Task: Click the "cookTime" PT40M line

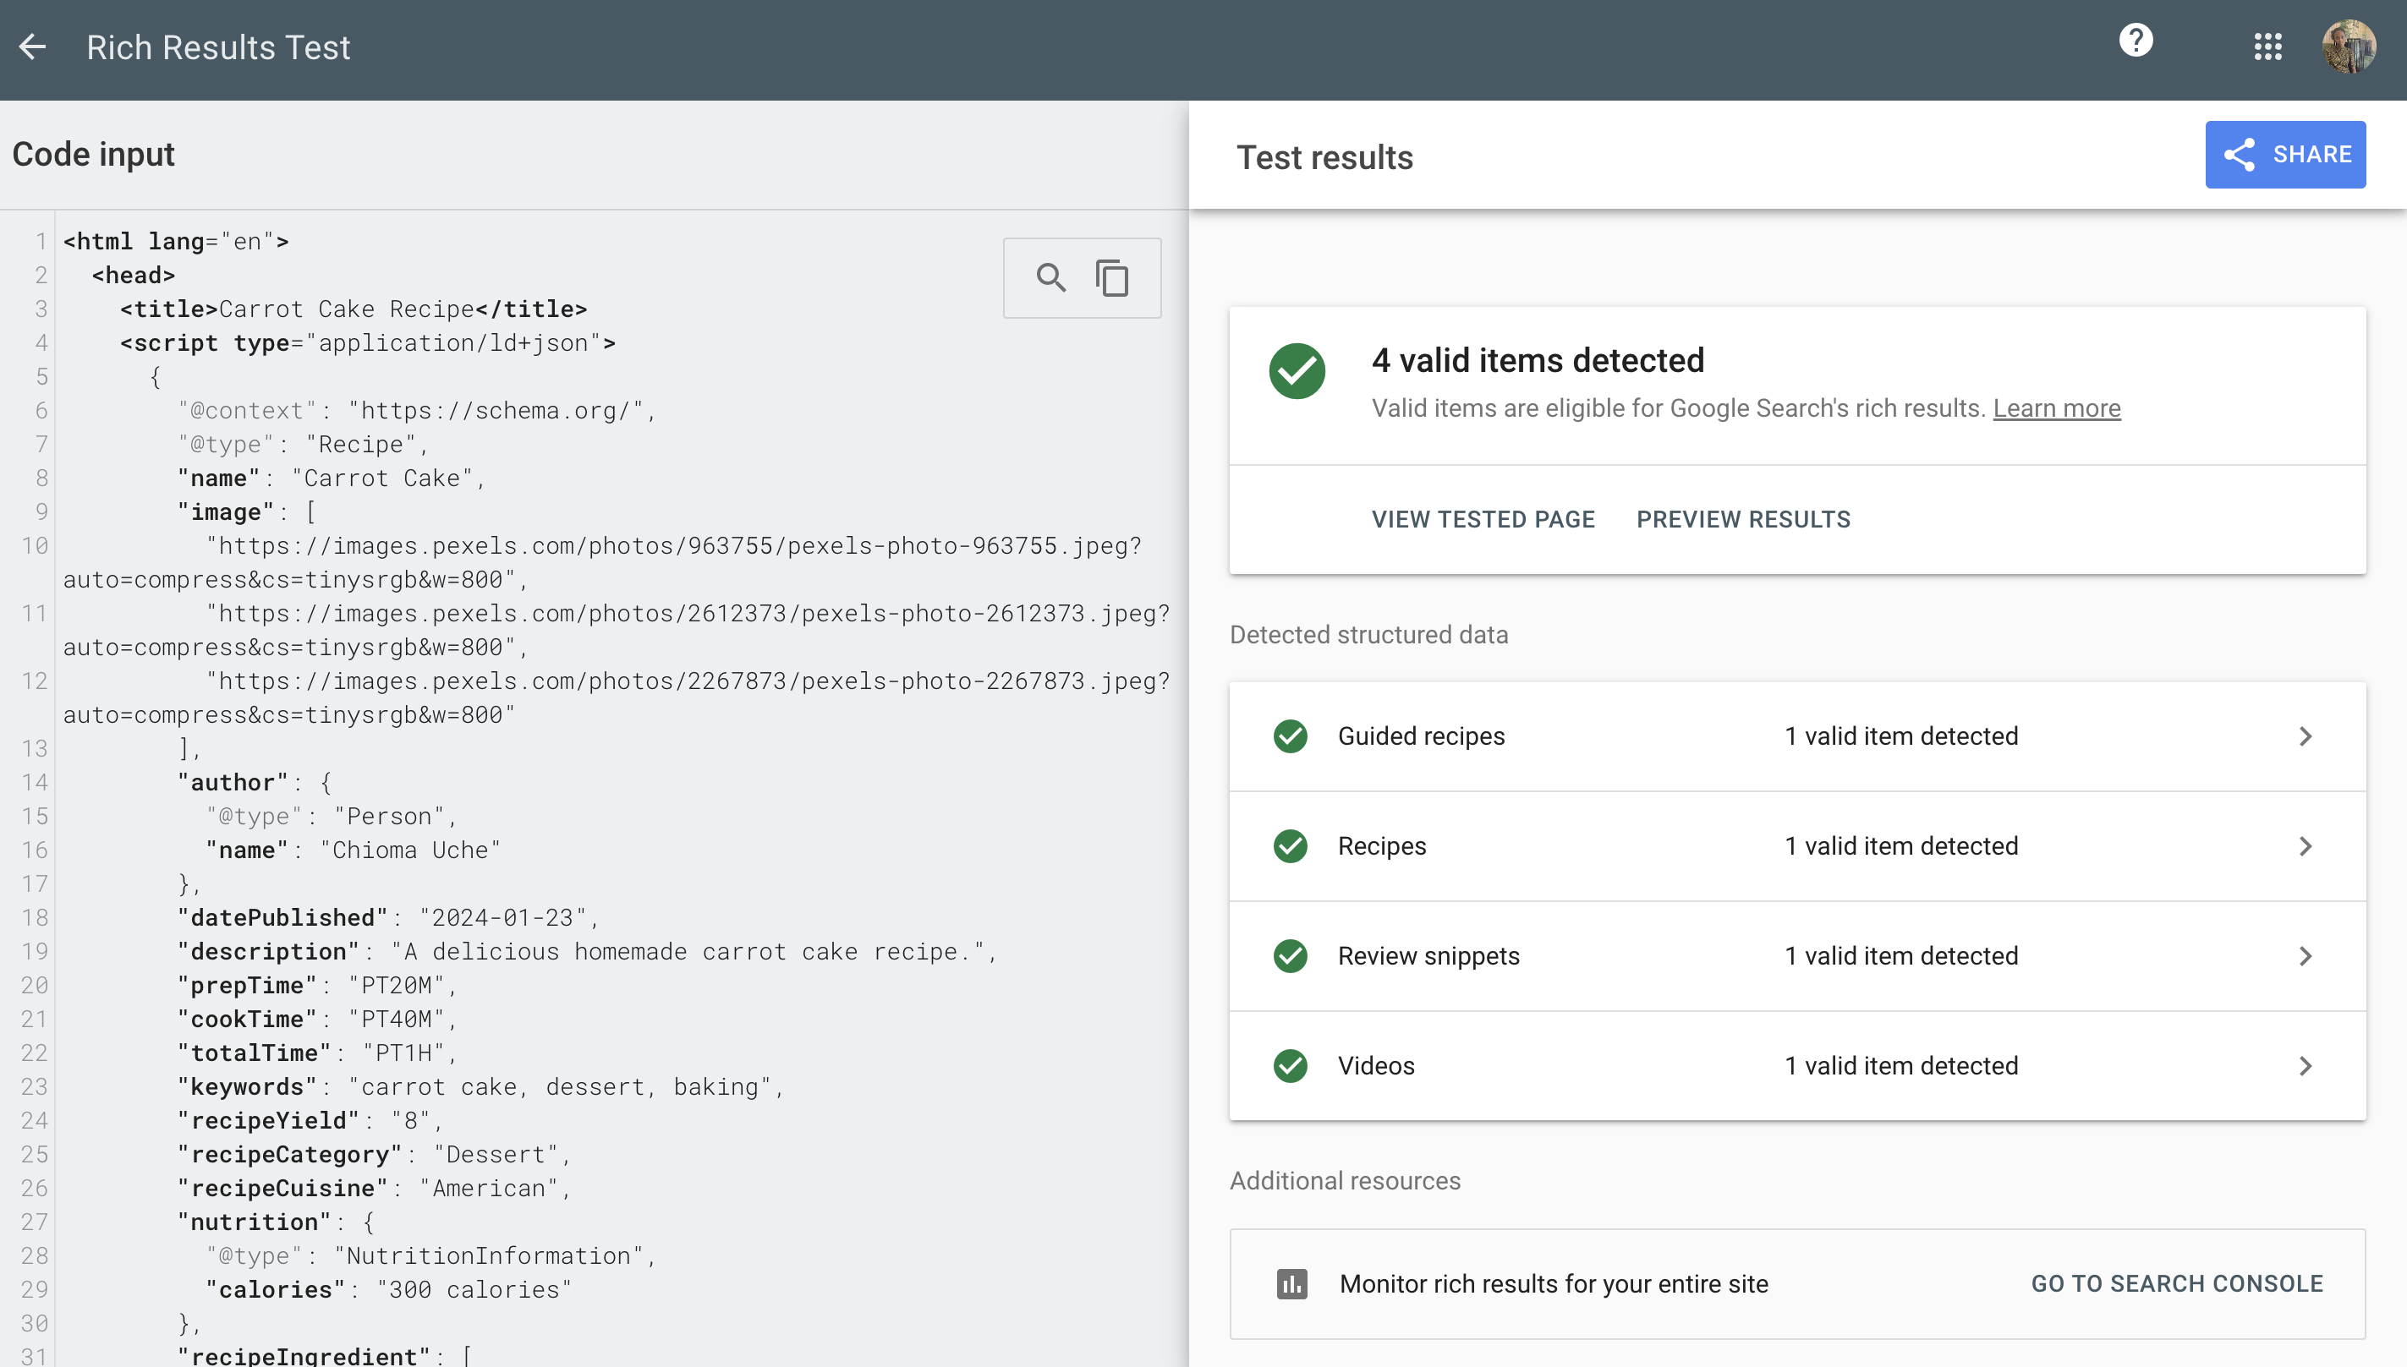Action: [x=316, y=1019]
